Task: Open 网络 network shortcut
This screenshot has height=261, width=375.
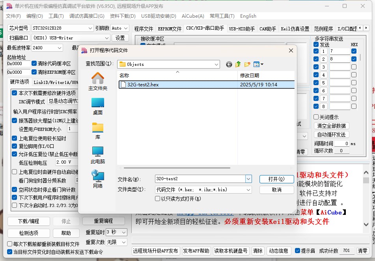Action: pyautogui.click(x=98, y=179)
